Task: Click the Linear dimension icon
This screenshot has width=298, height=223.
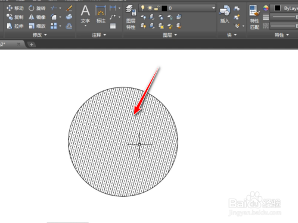Action: pyautogui.click(x=113, y=8)
